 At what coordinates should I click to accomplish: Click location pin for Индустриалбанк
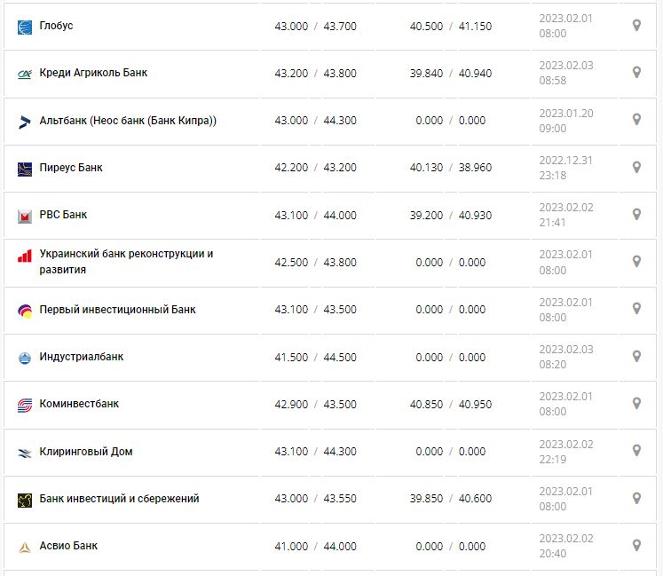[x=636, y=356]
